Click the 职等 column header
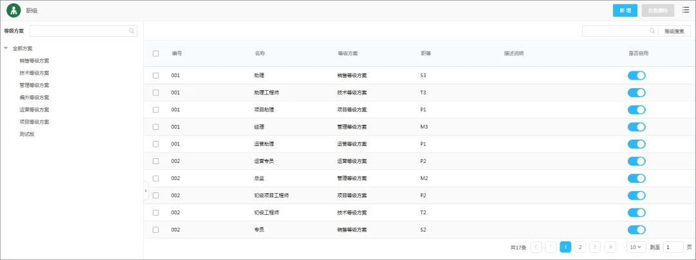The height and width of the screenshot is (260, 696). [x=426, y=53]
